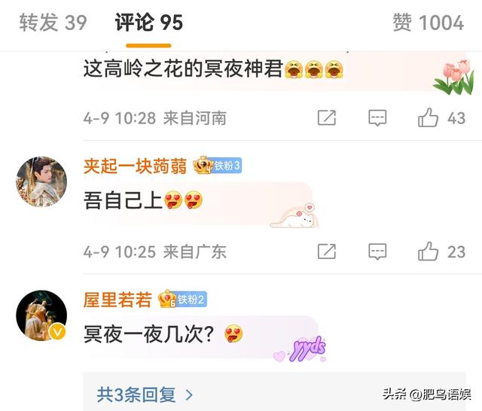Open 铁粉2 badge next to 屋里若若

pyautogui.click(x=182, y=299)
